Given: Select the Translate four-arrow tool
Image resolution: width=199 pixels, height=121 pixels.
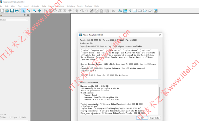Looking at the screenshot, I should [39, 11].
